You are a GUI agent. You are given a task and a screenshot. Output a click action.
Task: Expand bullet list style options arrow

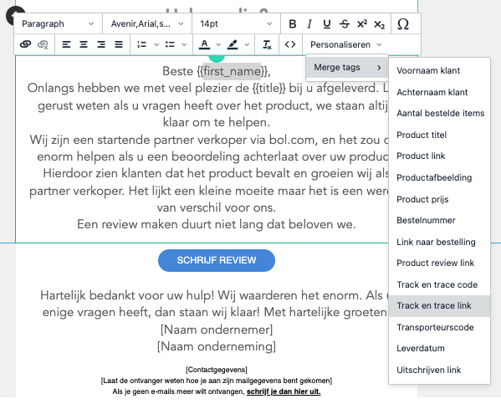tap(184, 44)
